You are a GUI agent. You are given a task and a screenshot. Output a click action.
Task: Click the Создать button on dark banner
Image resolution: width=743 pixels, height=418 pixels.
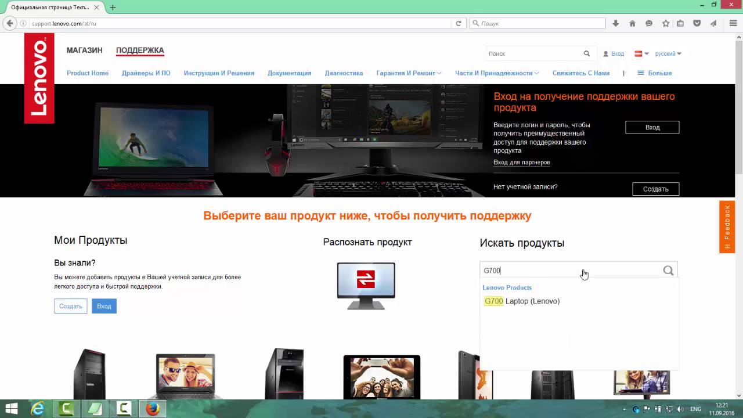pyautogui.click(x=655, y=189)
